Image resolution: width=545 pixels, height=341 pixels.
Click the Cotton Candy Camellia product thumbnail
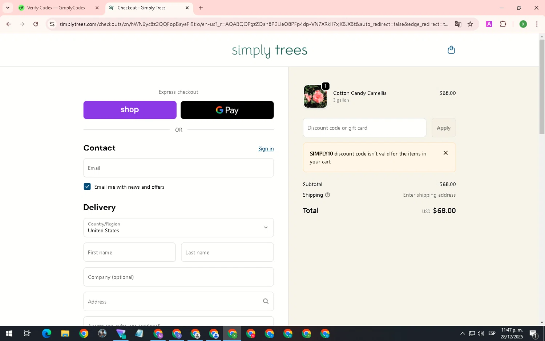pyautogui.click(x=315, y=96)
